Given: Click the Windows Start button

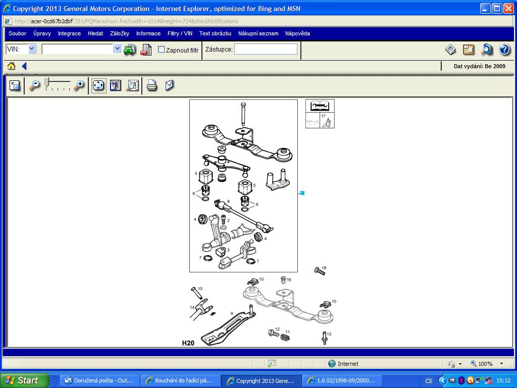Looking at the screenshot, I should pos(24,380).
